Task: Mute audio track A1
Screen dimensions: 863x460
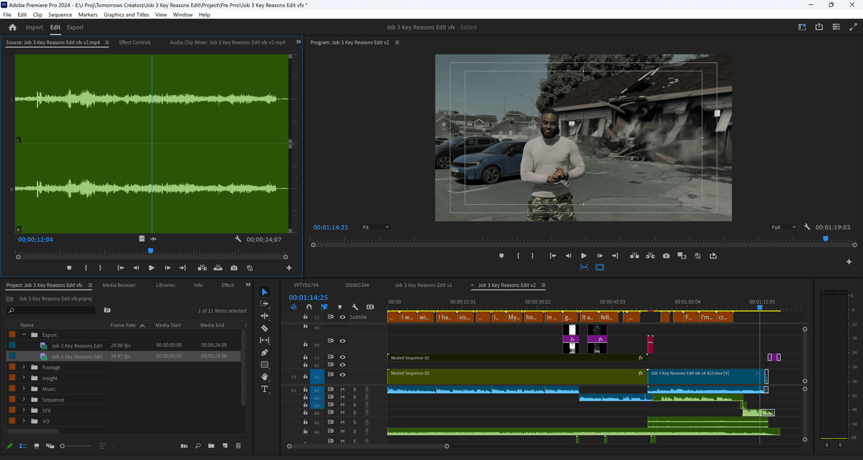Action: point(342,390)
